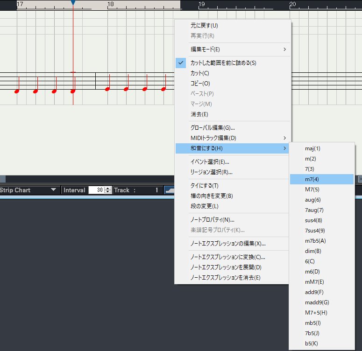Click the blue playhead marker on ruler
Viewport: 362px width, 351px height.
point(73,3)
